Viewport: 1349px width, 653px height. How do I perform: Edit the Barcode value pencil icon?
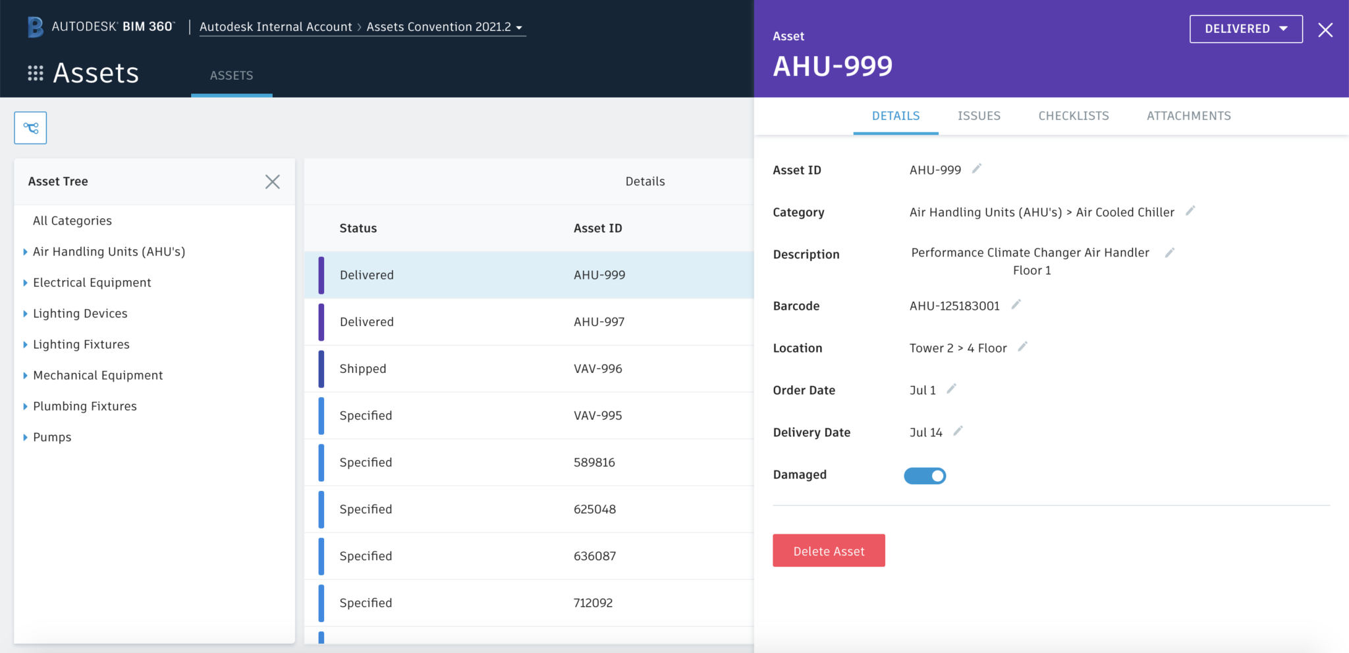coord(1016,304)
